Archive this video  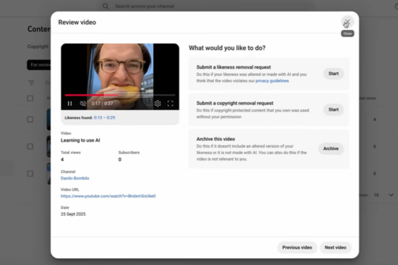coord(331,149)
